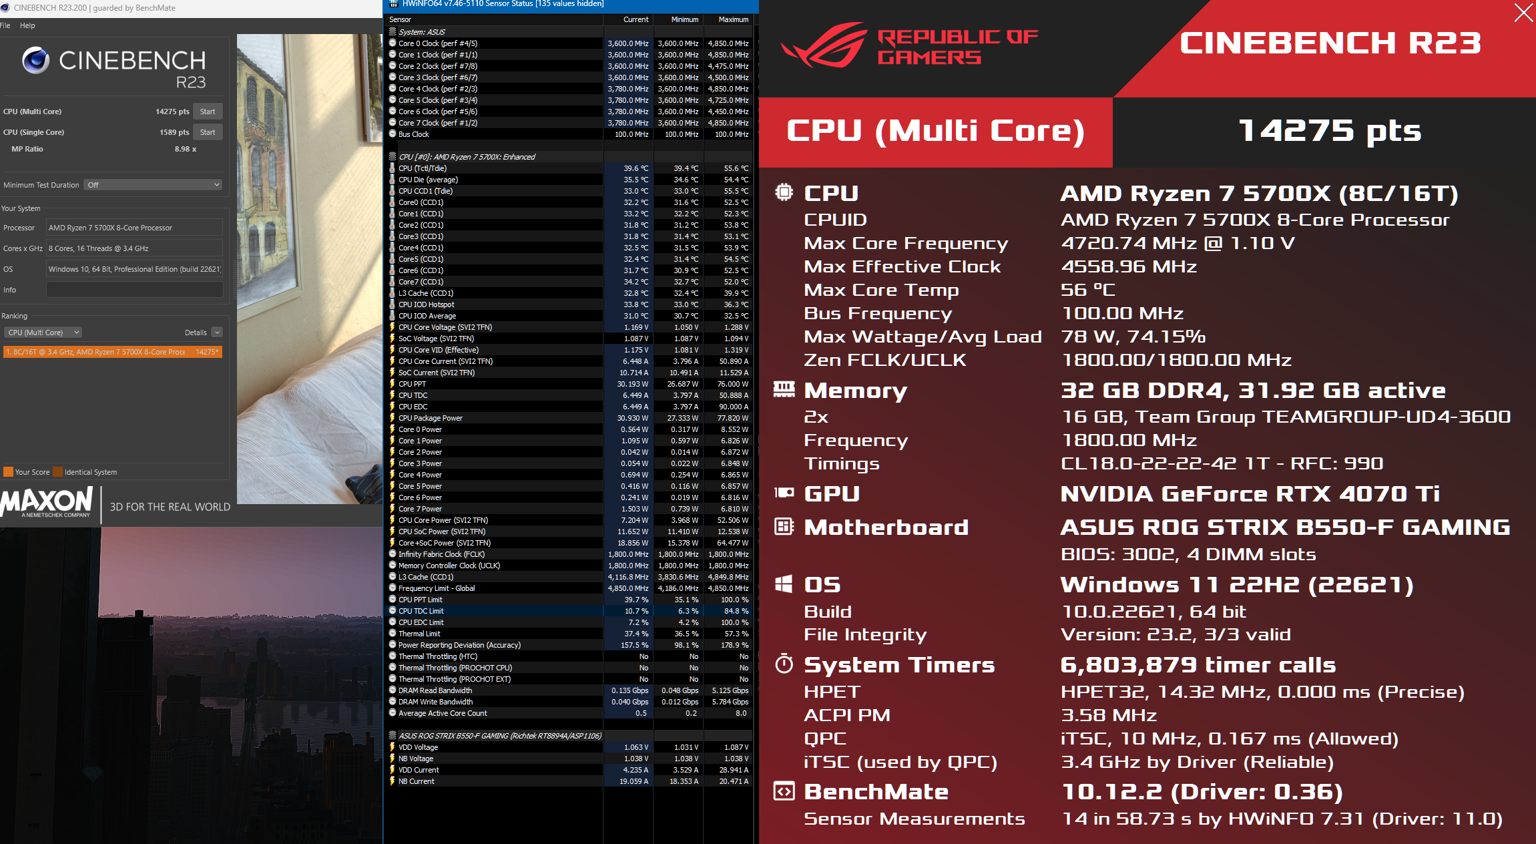Click the bolt icon of VDD Voltage row
Image resolution: width=1536 pixels, height=844 pixels.
tap(393, 747)
